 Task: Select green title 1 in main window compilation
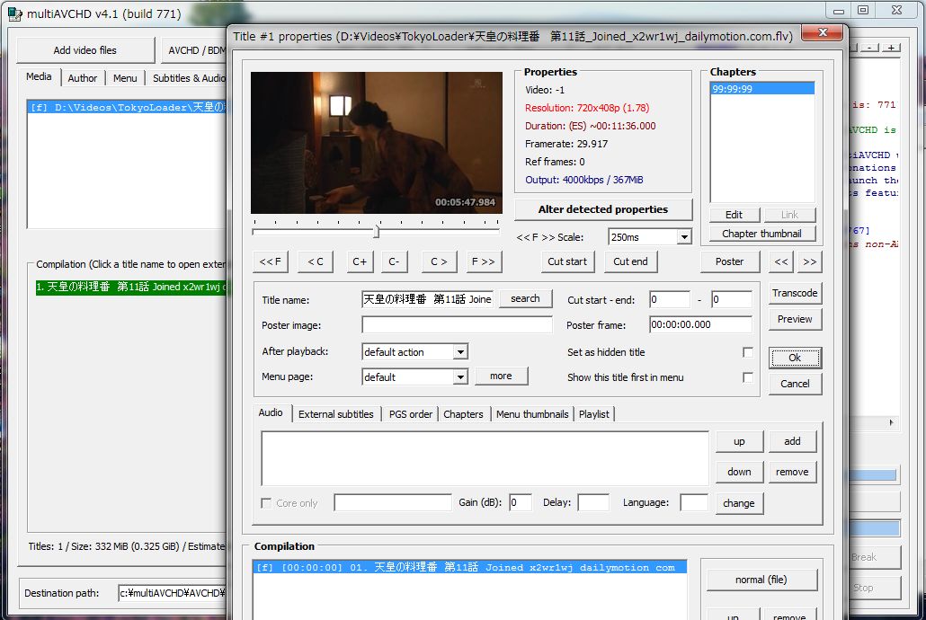point(131,287)
